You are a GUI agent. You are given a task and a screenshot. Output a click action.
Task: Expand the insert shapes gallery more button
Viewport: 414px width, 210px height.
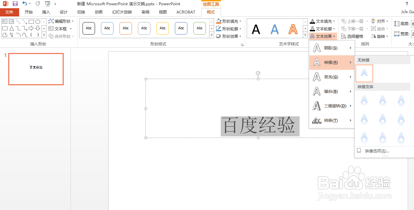44,35
